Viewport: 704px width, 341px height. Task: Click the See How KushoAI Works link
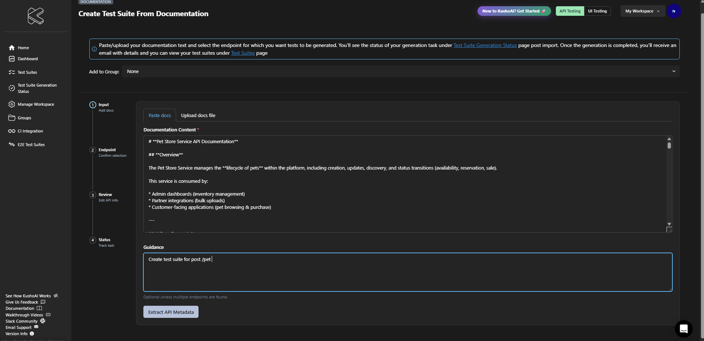pos(28,296)
